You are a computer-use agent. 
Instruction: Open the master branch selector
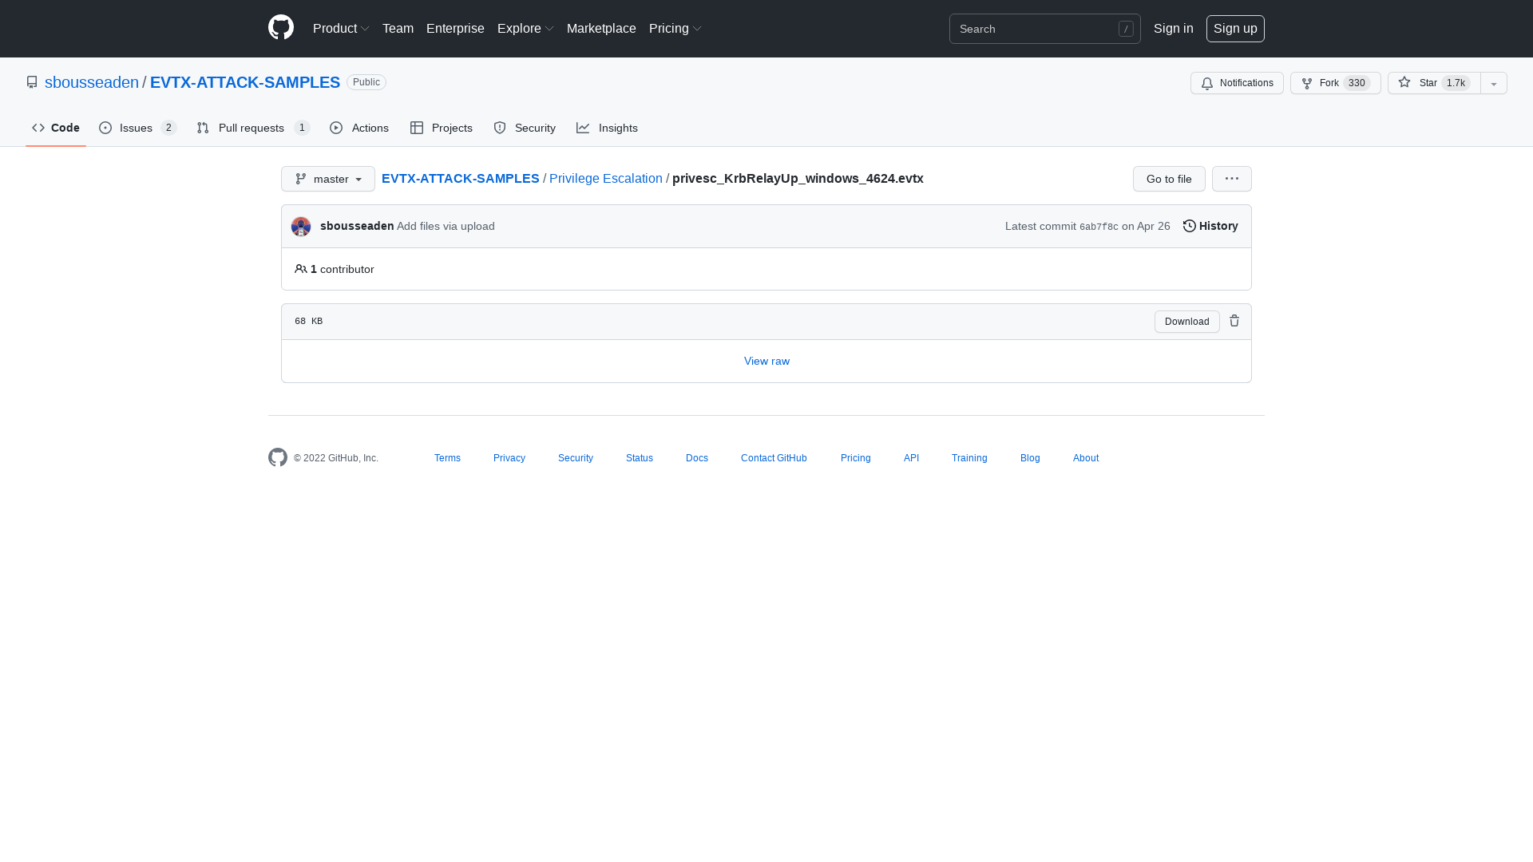pyautogui.click(x=328, y=179)
